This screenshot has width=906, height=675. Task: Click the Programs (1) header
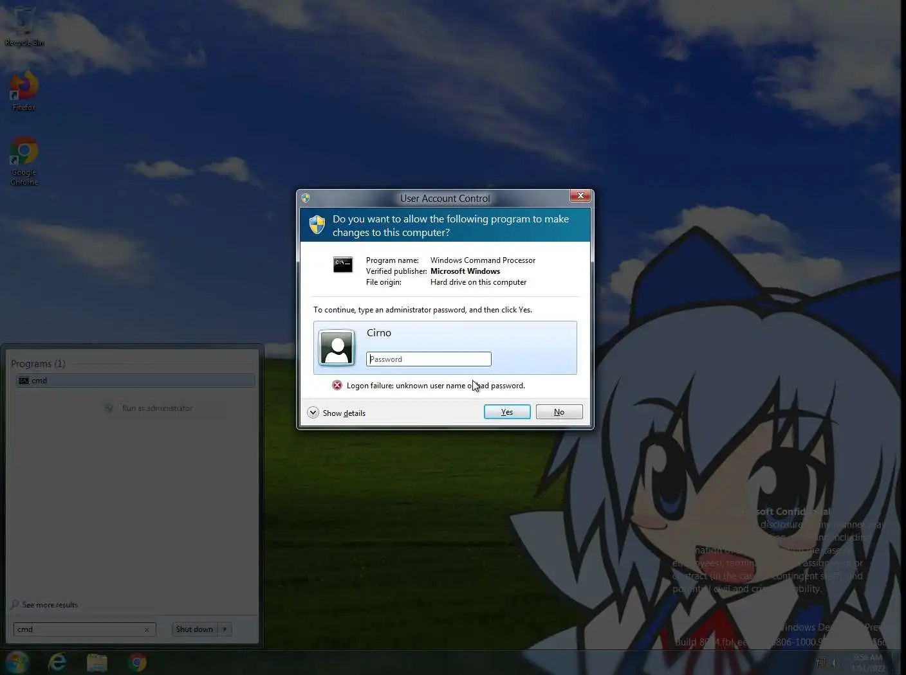pyautogui.click(x=38, y=364)
